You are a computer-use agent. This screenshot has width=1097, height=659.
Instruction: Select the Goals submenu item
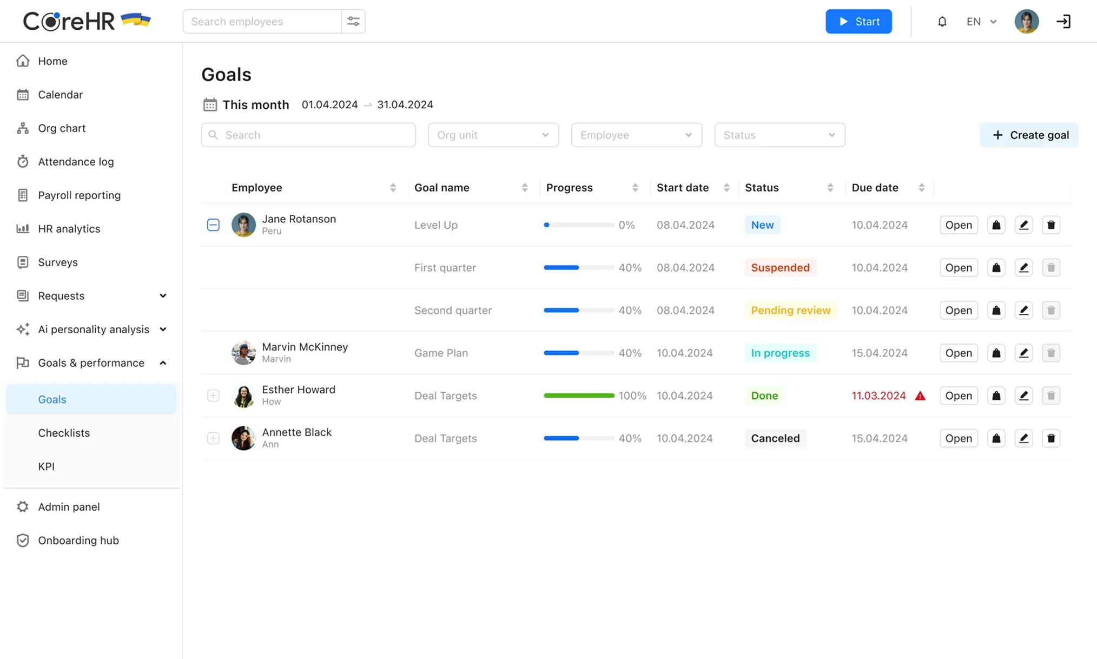point(91,399)
